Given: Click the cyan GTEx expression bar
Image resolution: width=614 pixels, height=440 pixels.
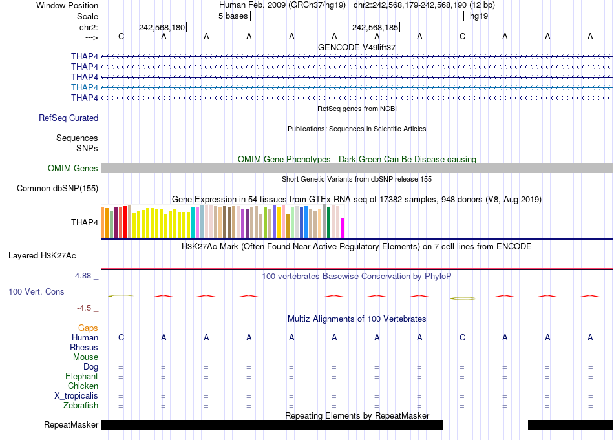Looking at the screenshot, I should 193,223.
